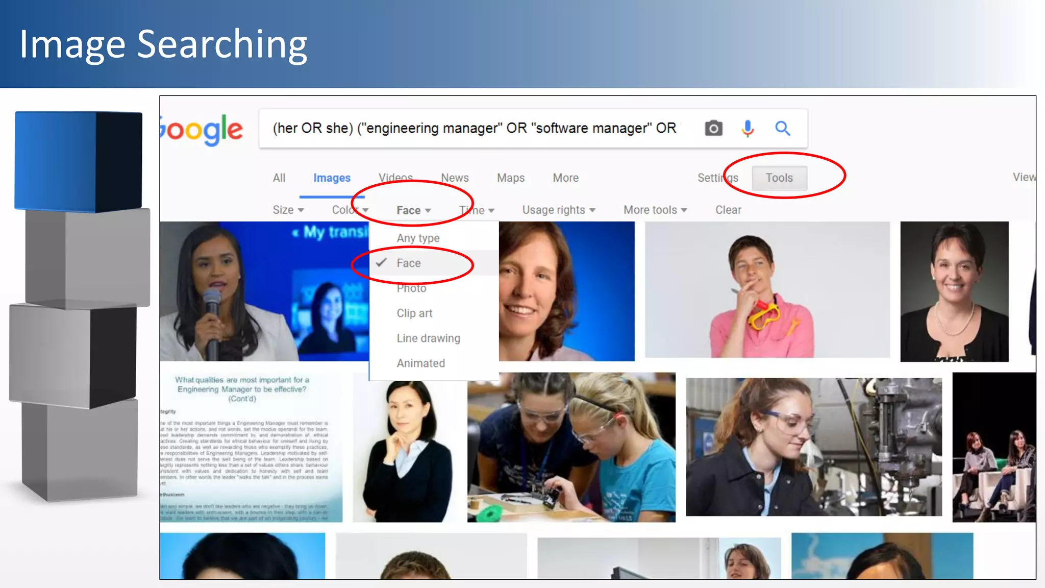
Task: Click the microphone voice search icon
Action: coord(748,128)
